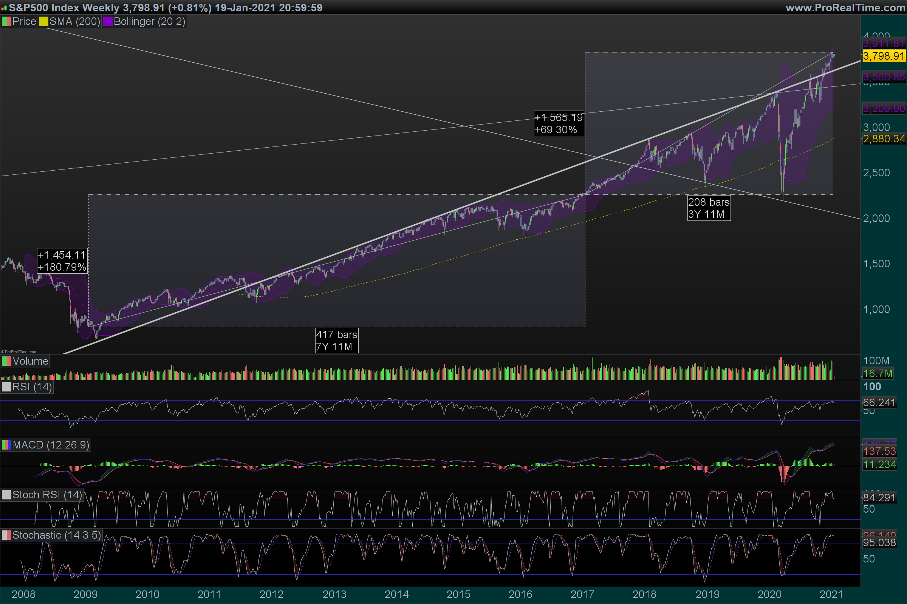Select the +1,565.19 +69.30% measurement label
This screenshot has height=604, width=907.
click(559, 123)
